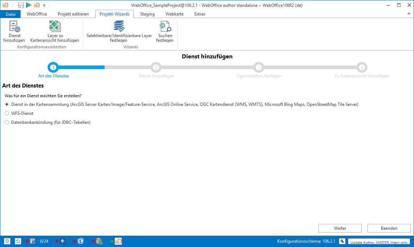
Task: Switch to the Projekt editieren tab
Action: pyautogui.click(x=73, y=14)
